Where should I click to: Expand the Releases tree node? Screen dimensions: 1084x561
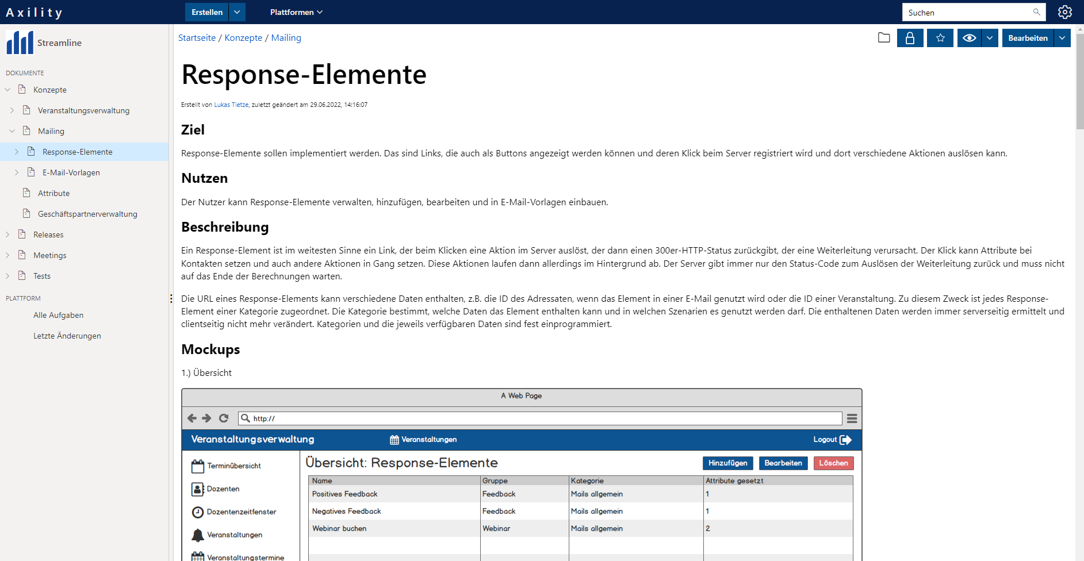coord(7,235)
